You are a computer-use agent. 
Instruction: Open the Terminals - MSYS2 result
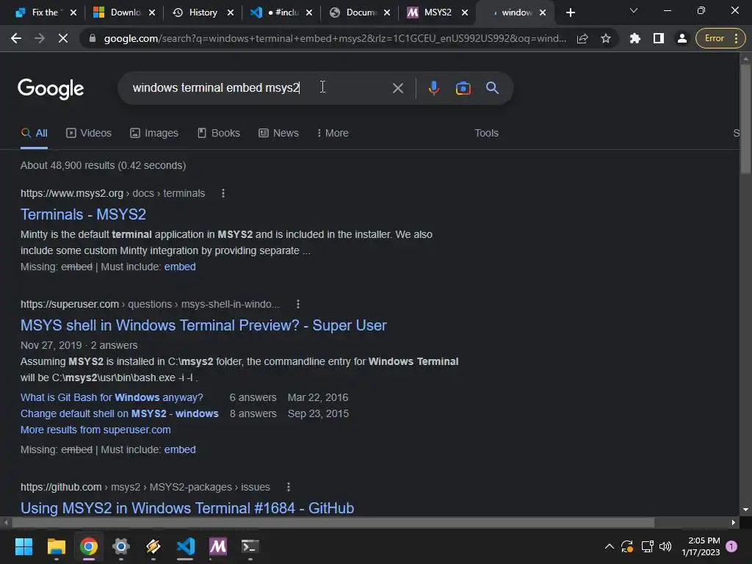pyautogui.click(x=83, y=214)
